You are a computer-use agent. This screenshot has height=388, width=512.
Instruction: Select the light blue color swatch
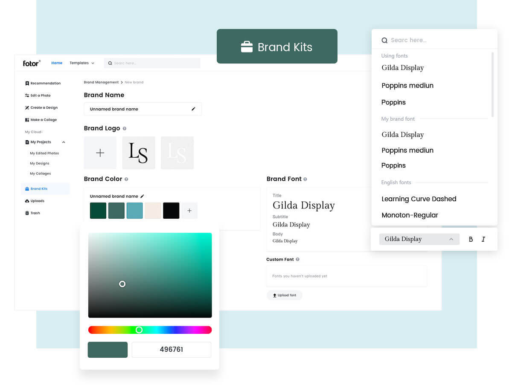click(135, 211)
